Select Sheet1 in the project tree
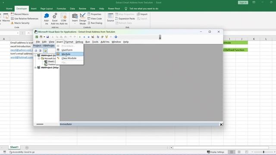Screen dimensions: 276x155 (50, 62)
